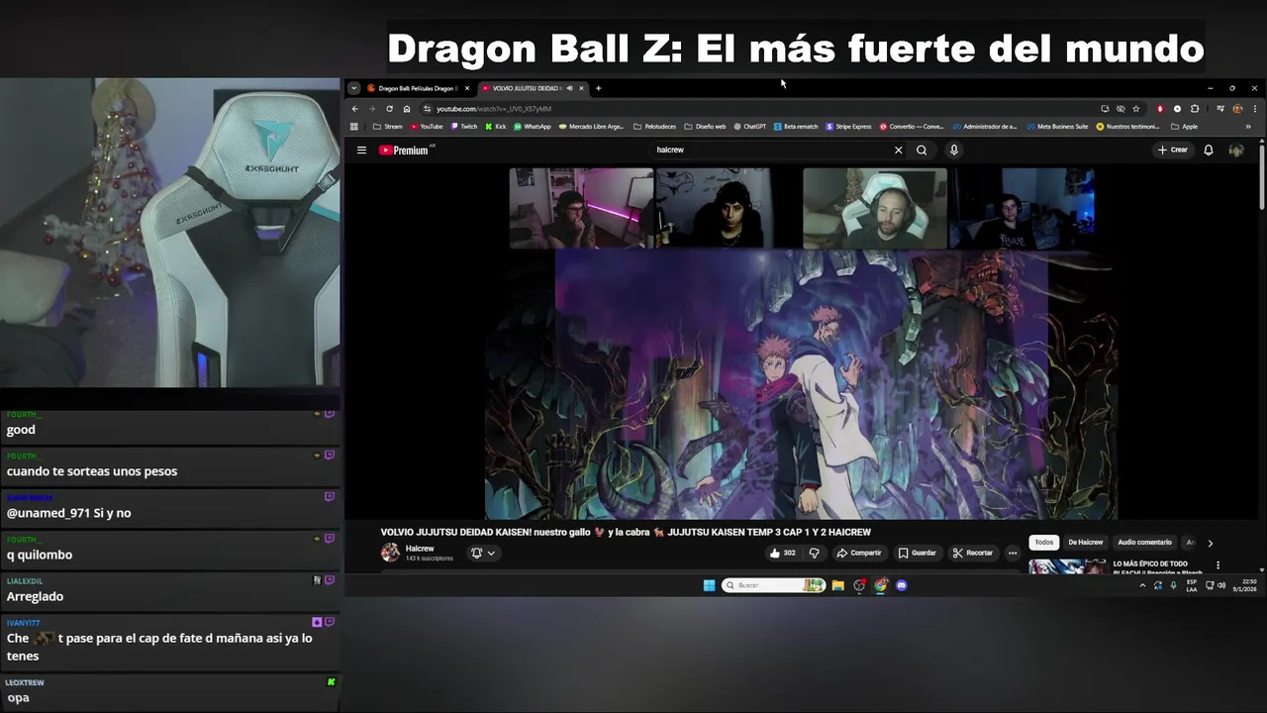The height and width of the screenshot is (713, 1267).
Task: Open Chrome from the taskbar
Action: click(881, 585)
